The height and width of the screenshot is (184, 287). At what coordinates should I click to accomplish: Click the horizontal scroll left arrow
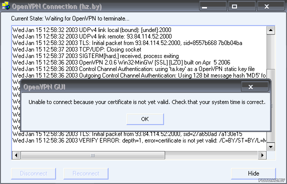click(x=16, y=155)
